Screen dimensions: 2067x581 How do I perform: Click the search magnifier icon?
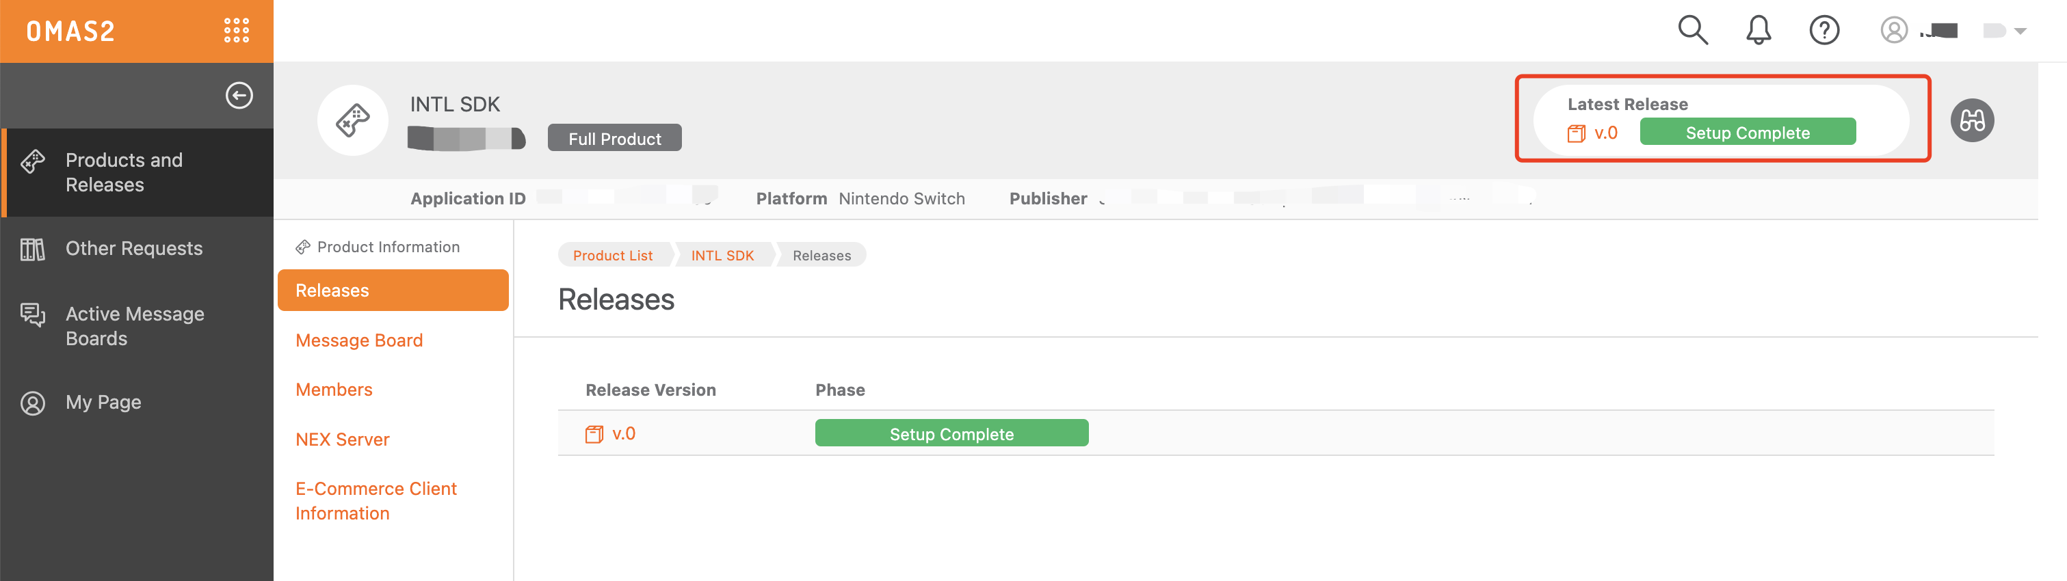tap(1692, 31)
